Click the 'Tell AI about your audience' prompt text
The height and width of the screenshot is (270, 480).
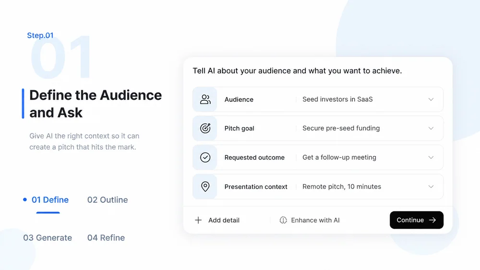click(x=297, y=70)
